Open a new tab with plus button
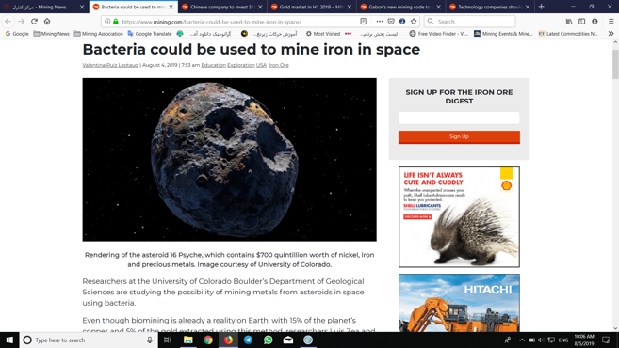Image resolution: width=619 pixels, height=348 pixels. pyautogui.click(x=541, y=7)
